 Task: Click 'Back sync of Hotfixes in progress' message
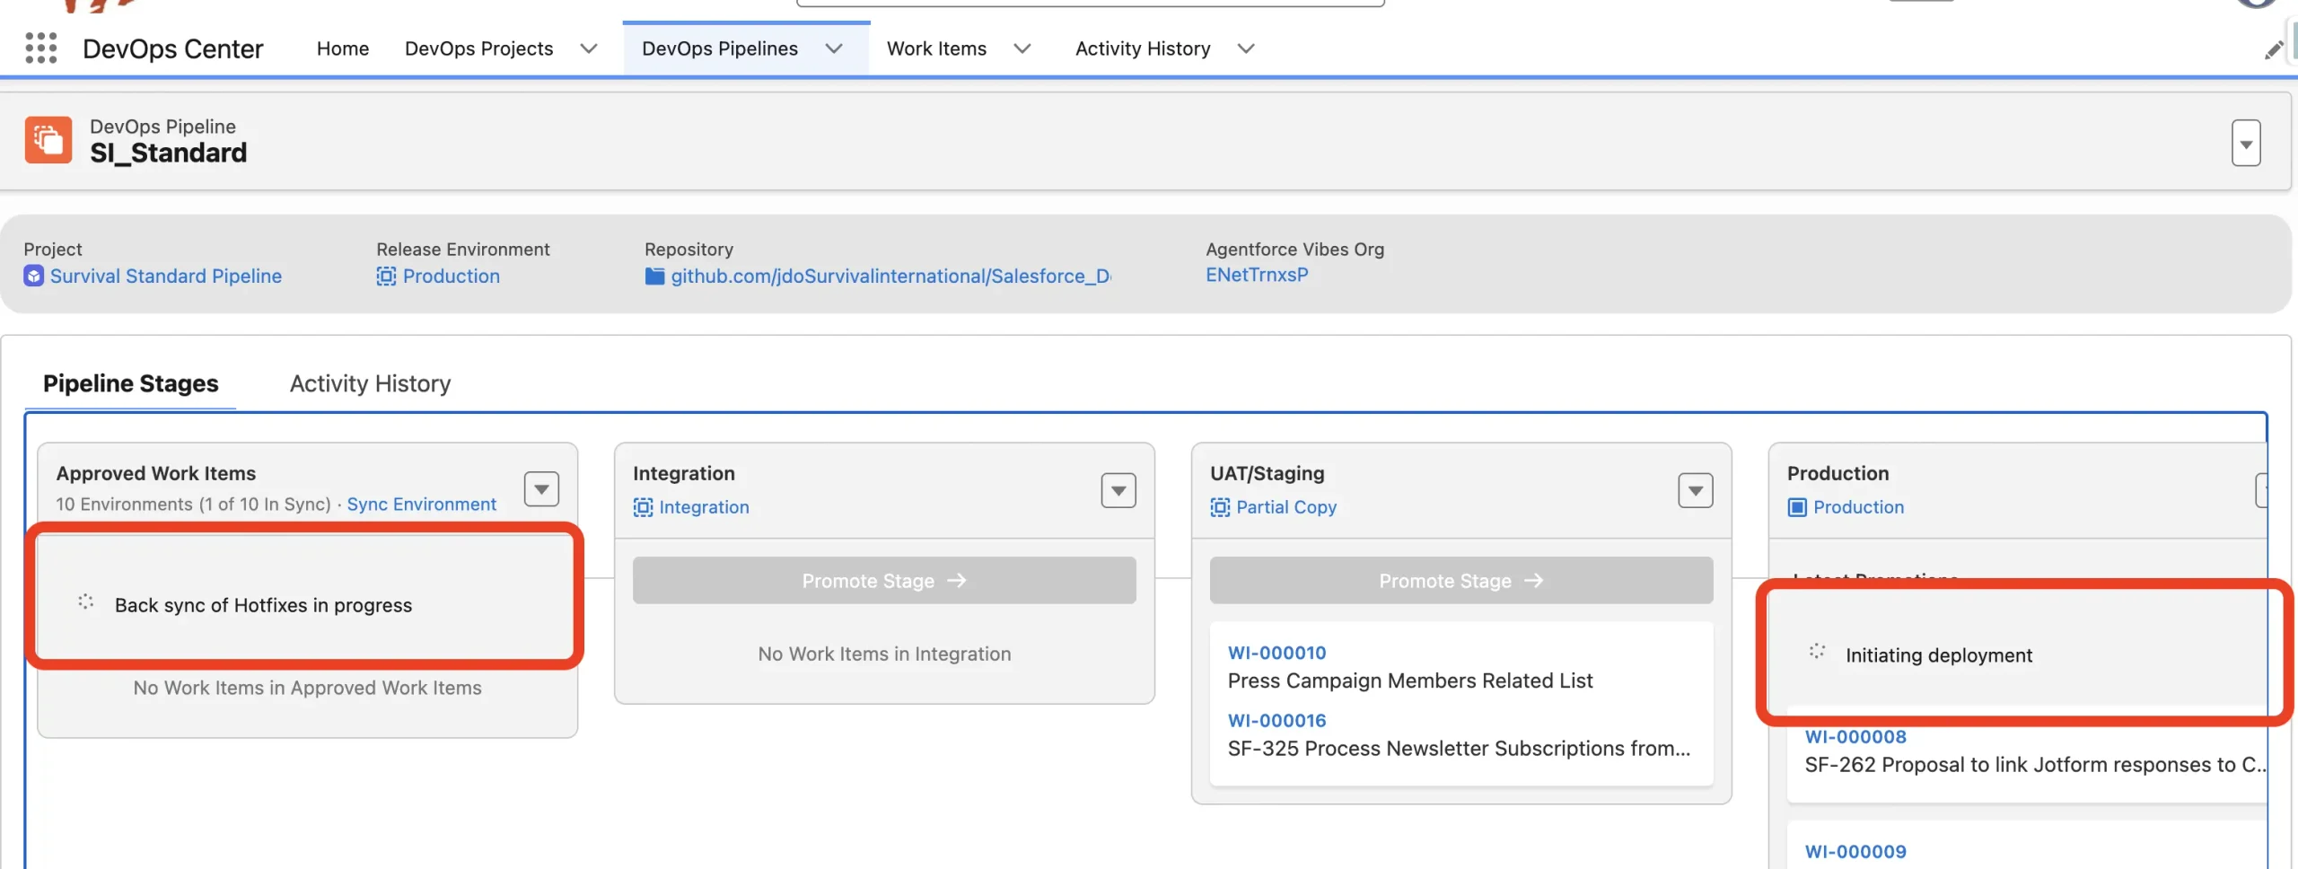(263, 605)
